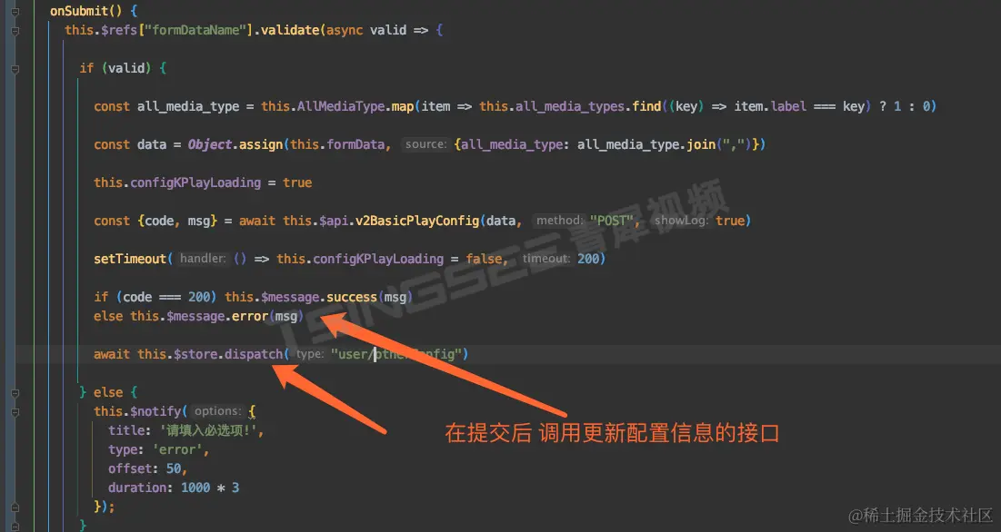
Task: Click the 'timeout:' inlay hint
Action: (546, 258)
